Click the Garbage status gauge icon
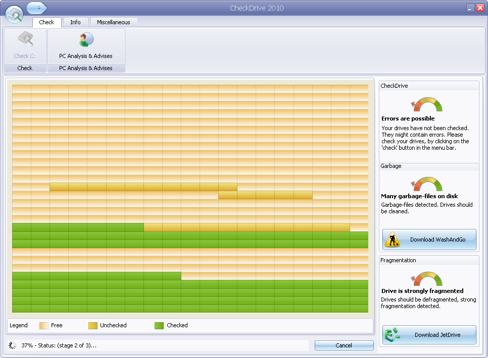 tap(426, 184)
